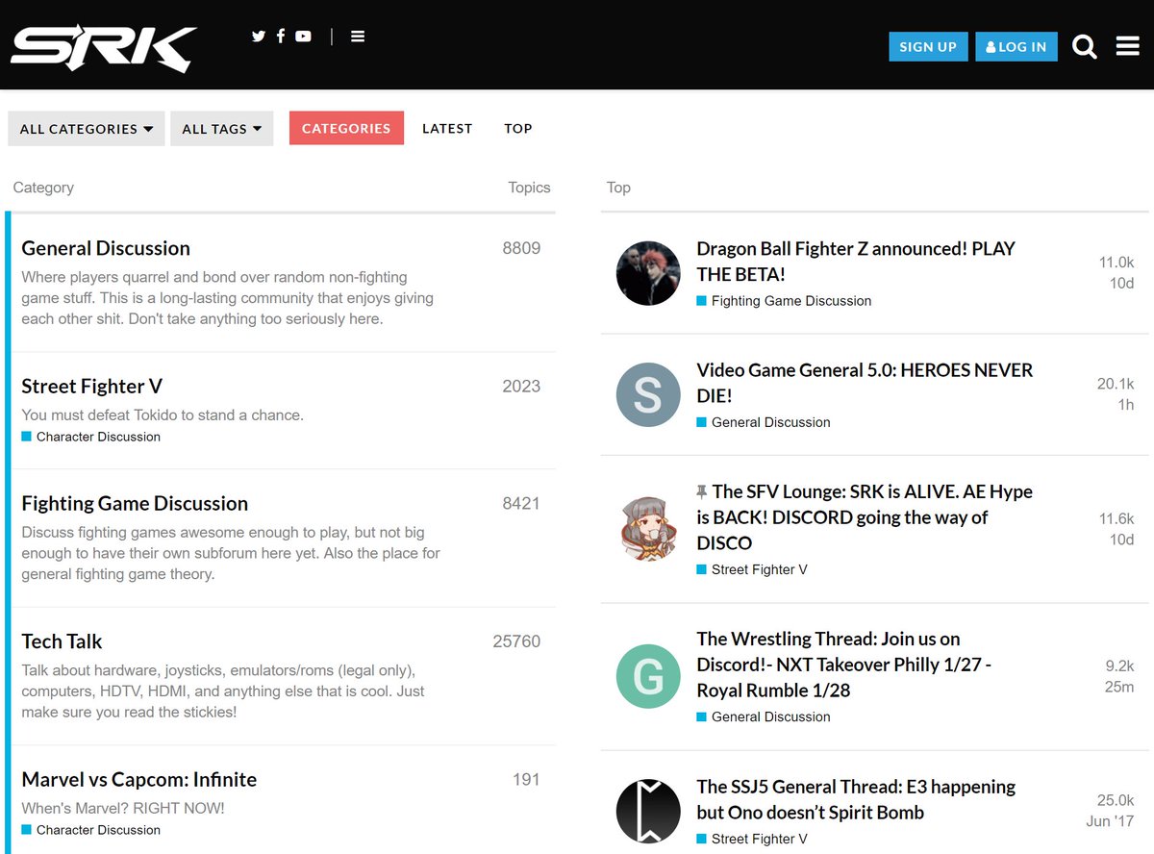Open Video Game General 5.0 topic
The height and width of the screenshot is (854, 1154).
(865, 383)
